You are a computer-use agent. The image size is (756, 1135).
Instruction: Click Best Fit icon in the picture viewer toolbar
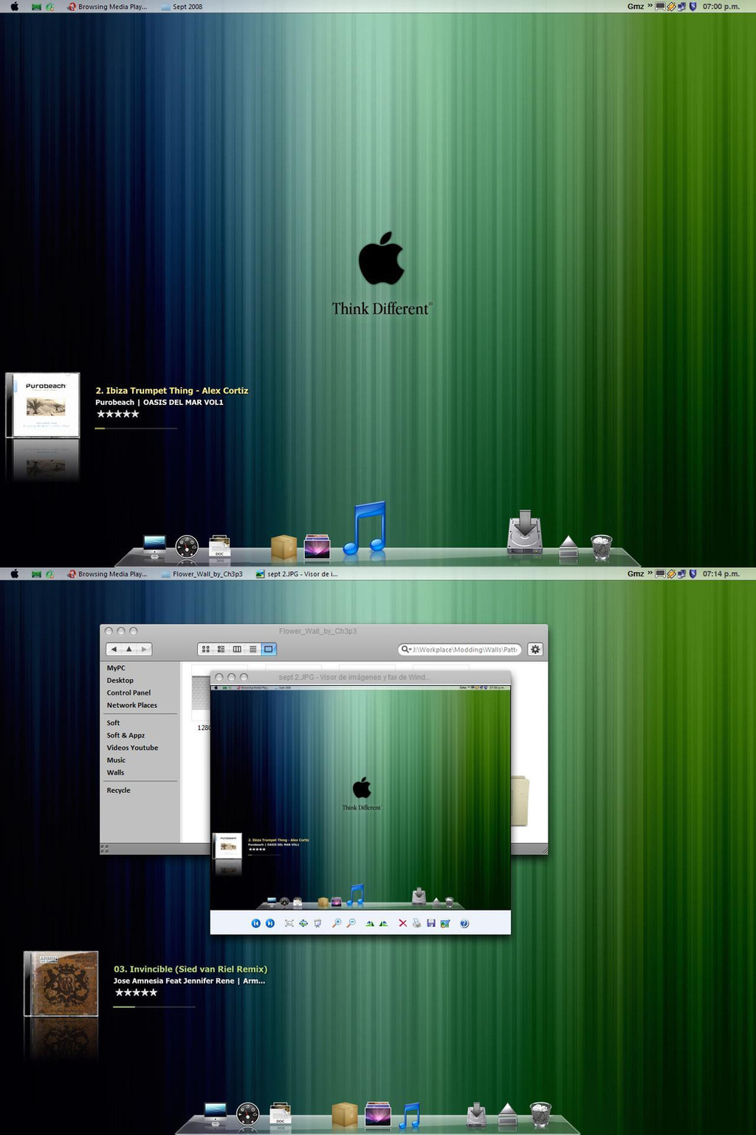point(289,923)
